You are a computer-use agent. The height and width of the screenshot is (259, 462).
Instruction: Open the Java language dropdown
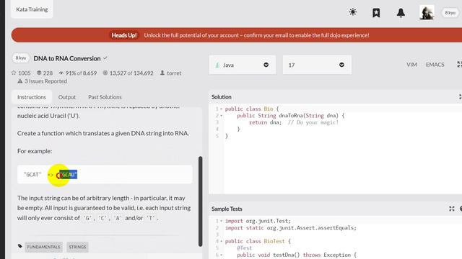(x=243, y=65)
